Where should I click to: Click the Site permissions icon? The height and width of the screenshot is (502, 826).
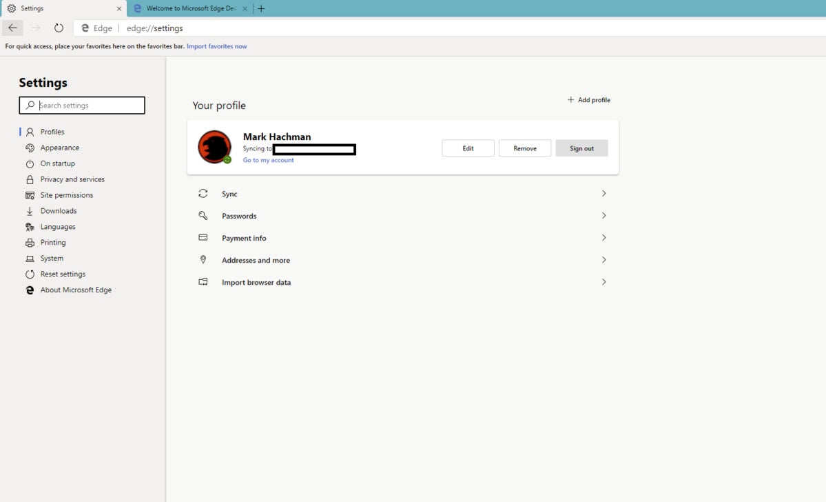pos(30,195)
